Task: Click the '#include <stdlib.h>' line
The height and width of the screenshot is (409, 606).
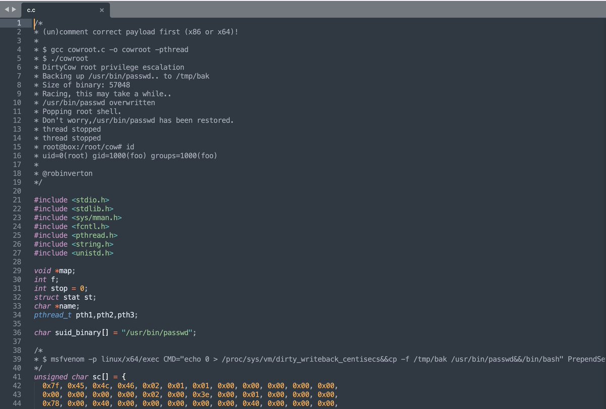Action: [74, 209]
